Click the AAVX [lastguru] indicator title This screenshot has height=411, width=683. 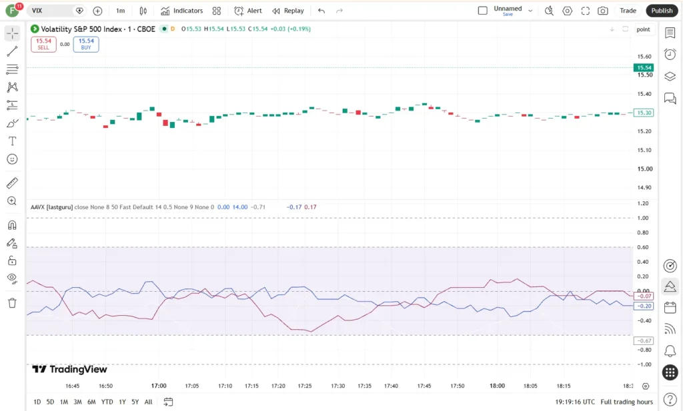pos(51,207)
